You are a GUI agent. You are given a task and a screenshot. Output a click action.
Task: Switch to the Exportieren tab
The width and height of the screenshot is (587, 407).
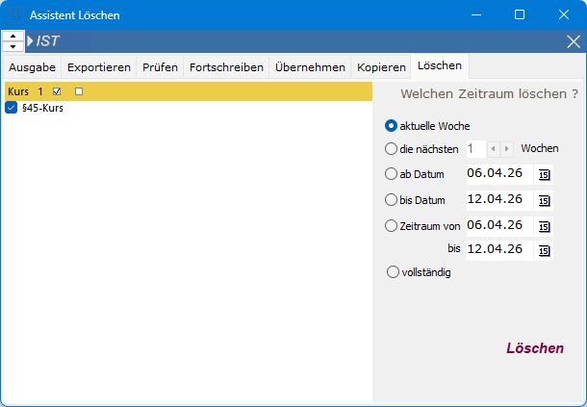click(99, 67)
